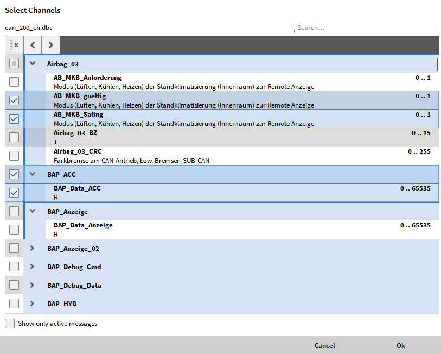Enable Show only active messages
This screenshot has height=354, width=441.
click(x=10, y=324)
